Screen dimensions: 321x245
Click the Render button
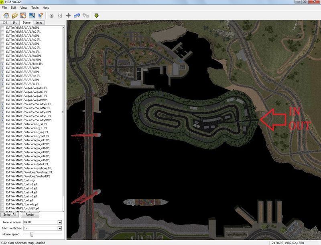pos(30,215)
